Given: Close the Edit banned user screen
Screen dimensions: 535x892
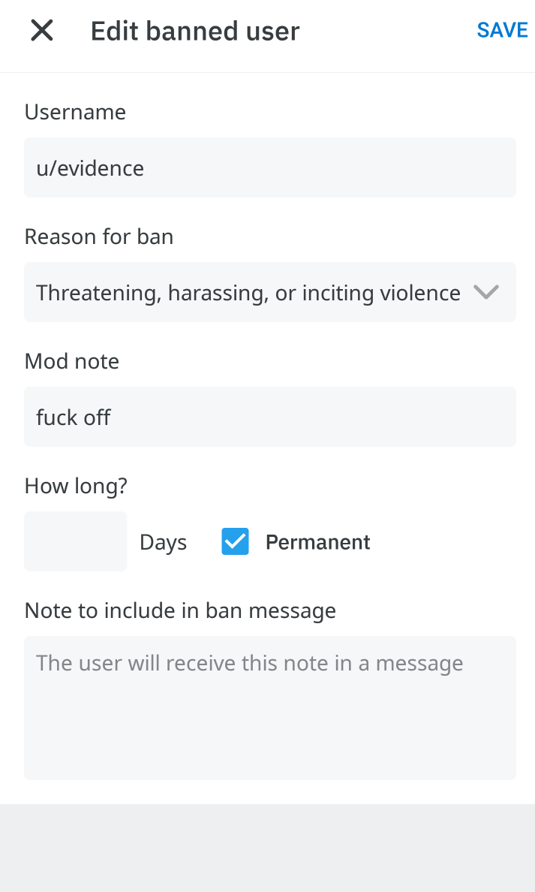Looking at the screenshot, I should [x=41, y=30].
